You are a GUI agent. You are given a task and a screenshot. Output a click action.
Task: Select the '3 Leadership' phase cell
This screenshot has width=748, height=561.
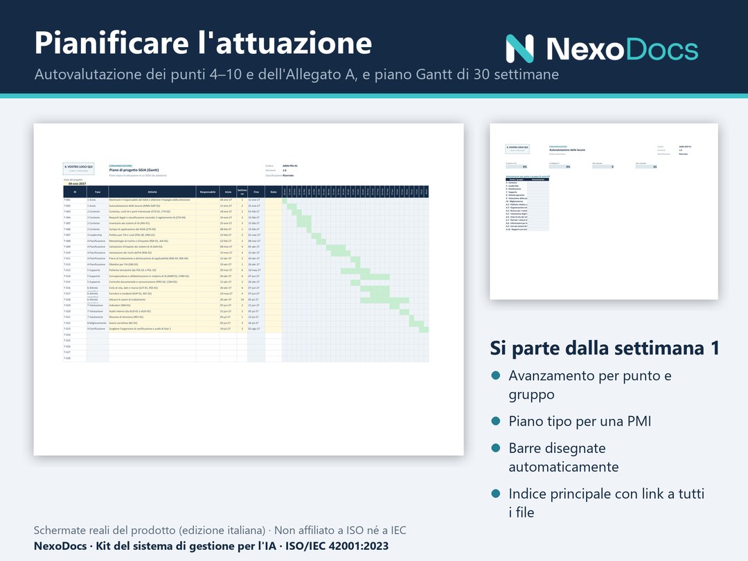click(x=98, y=235)
